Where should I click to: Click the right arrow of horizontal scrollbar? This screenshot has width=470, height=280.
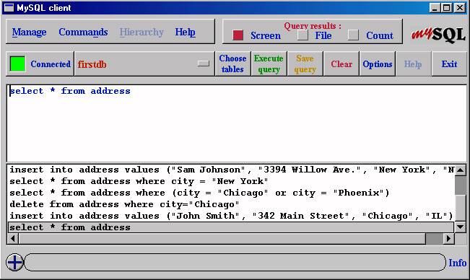tap(449, 239)
